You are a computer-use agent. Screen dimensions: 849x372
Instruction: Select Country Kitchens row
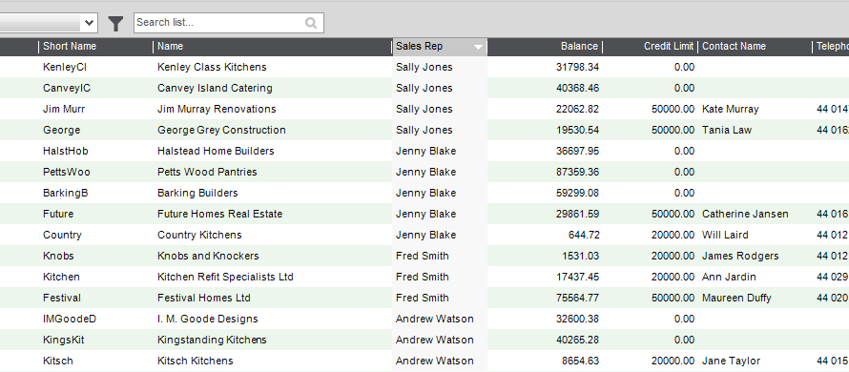tap(424, 235)
